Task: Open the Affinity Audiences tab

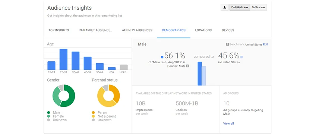Action: [x=137, y=31]
